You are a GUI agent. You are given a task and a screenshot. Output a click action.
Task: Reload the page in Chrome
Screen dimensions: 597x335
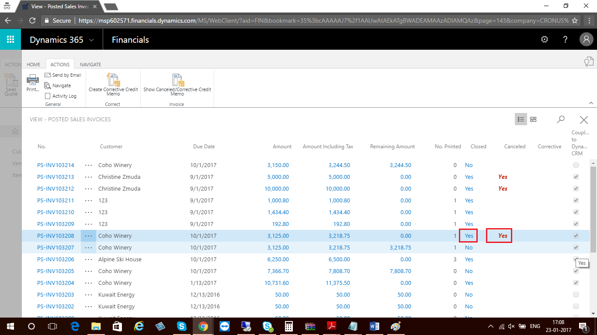coord(32,21)
